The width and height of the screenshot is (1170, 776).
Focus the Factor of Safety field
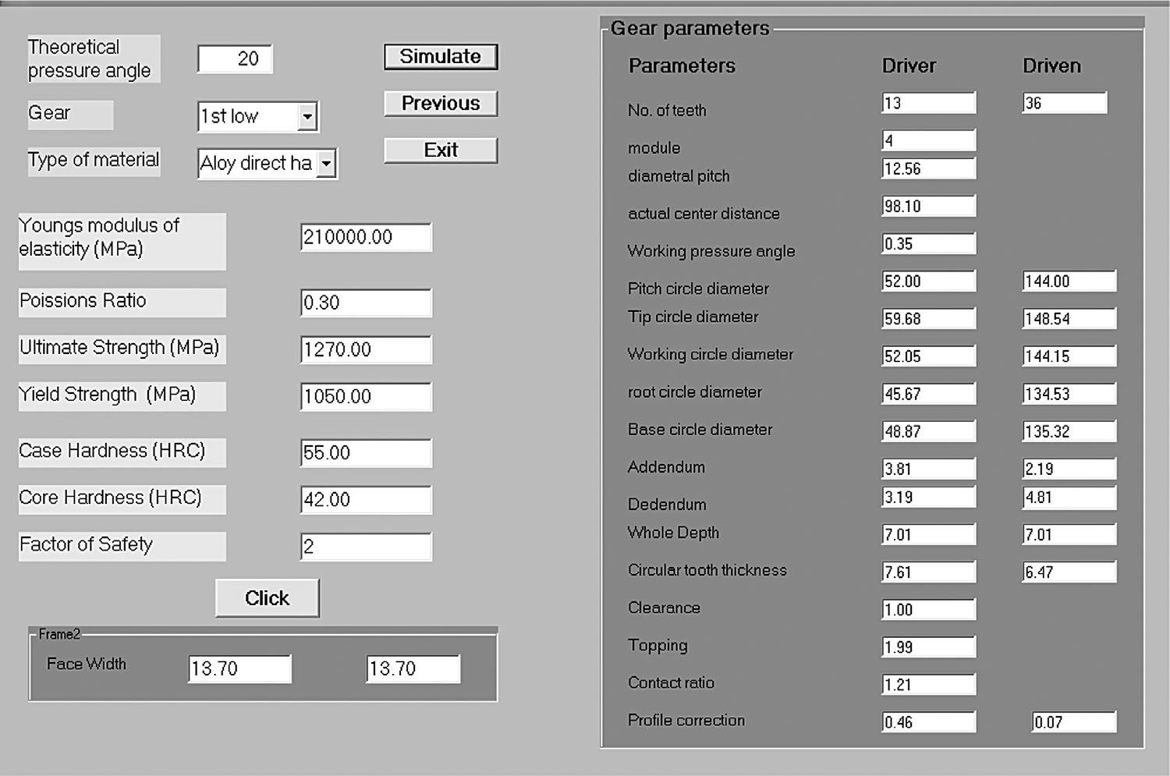(x=366, y=547)
